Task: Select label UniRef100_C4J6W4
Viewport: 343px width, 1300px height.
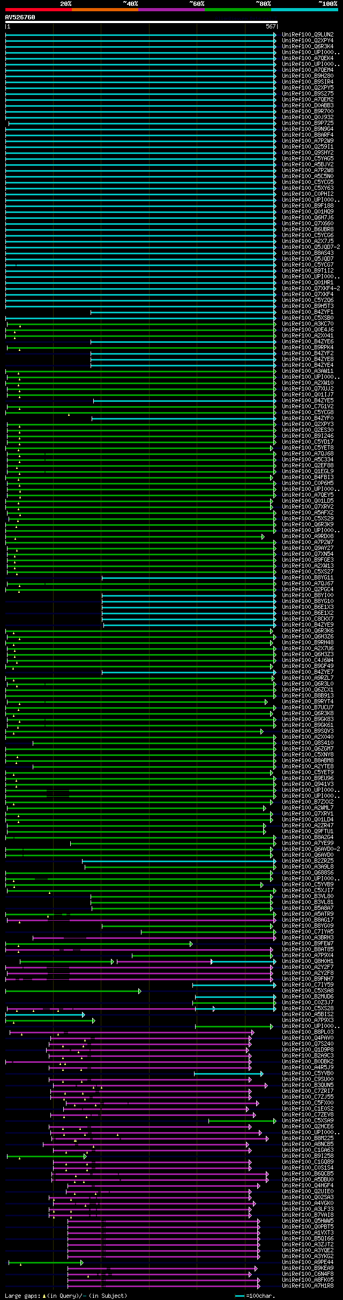Action: (308, 660)
